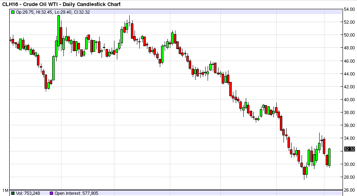357x196 pixels.
Task: Click the 48.00 price axis label
Action: 349,48
